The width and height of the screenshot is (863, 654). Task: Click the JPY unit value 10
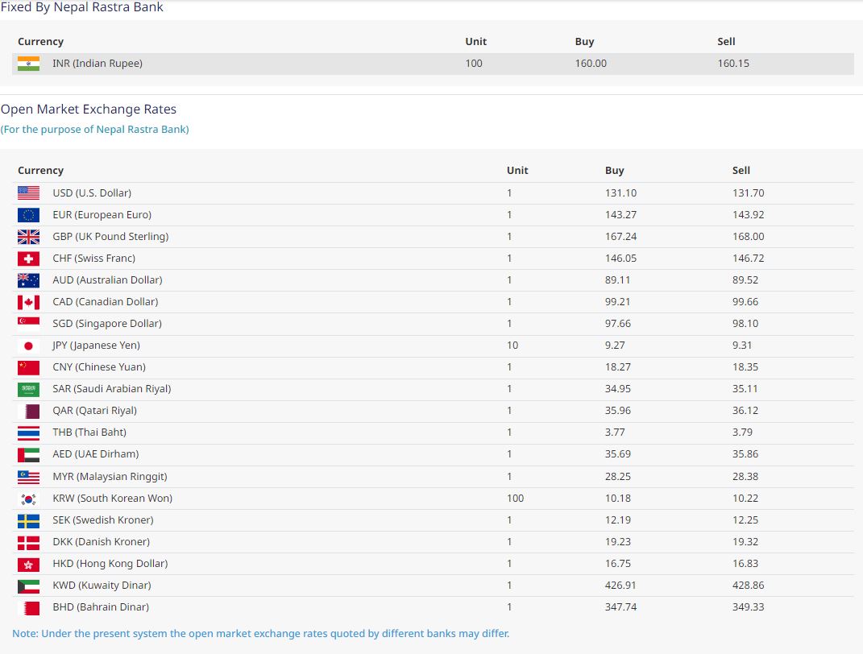(x=512, y=345)
